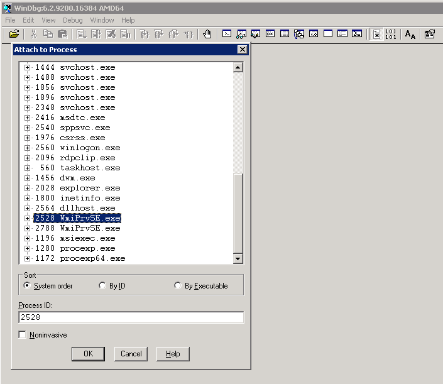Click the Step Out braces icon
Viewport: 443px width, 384px height.
(x=173, y=34)
